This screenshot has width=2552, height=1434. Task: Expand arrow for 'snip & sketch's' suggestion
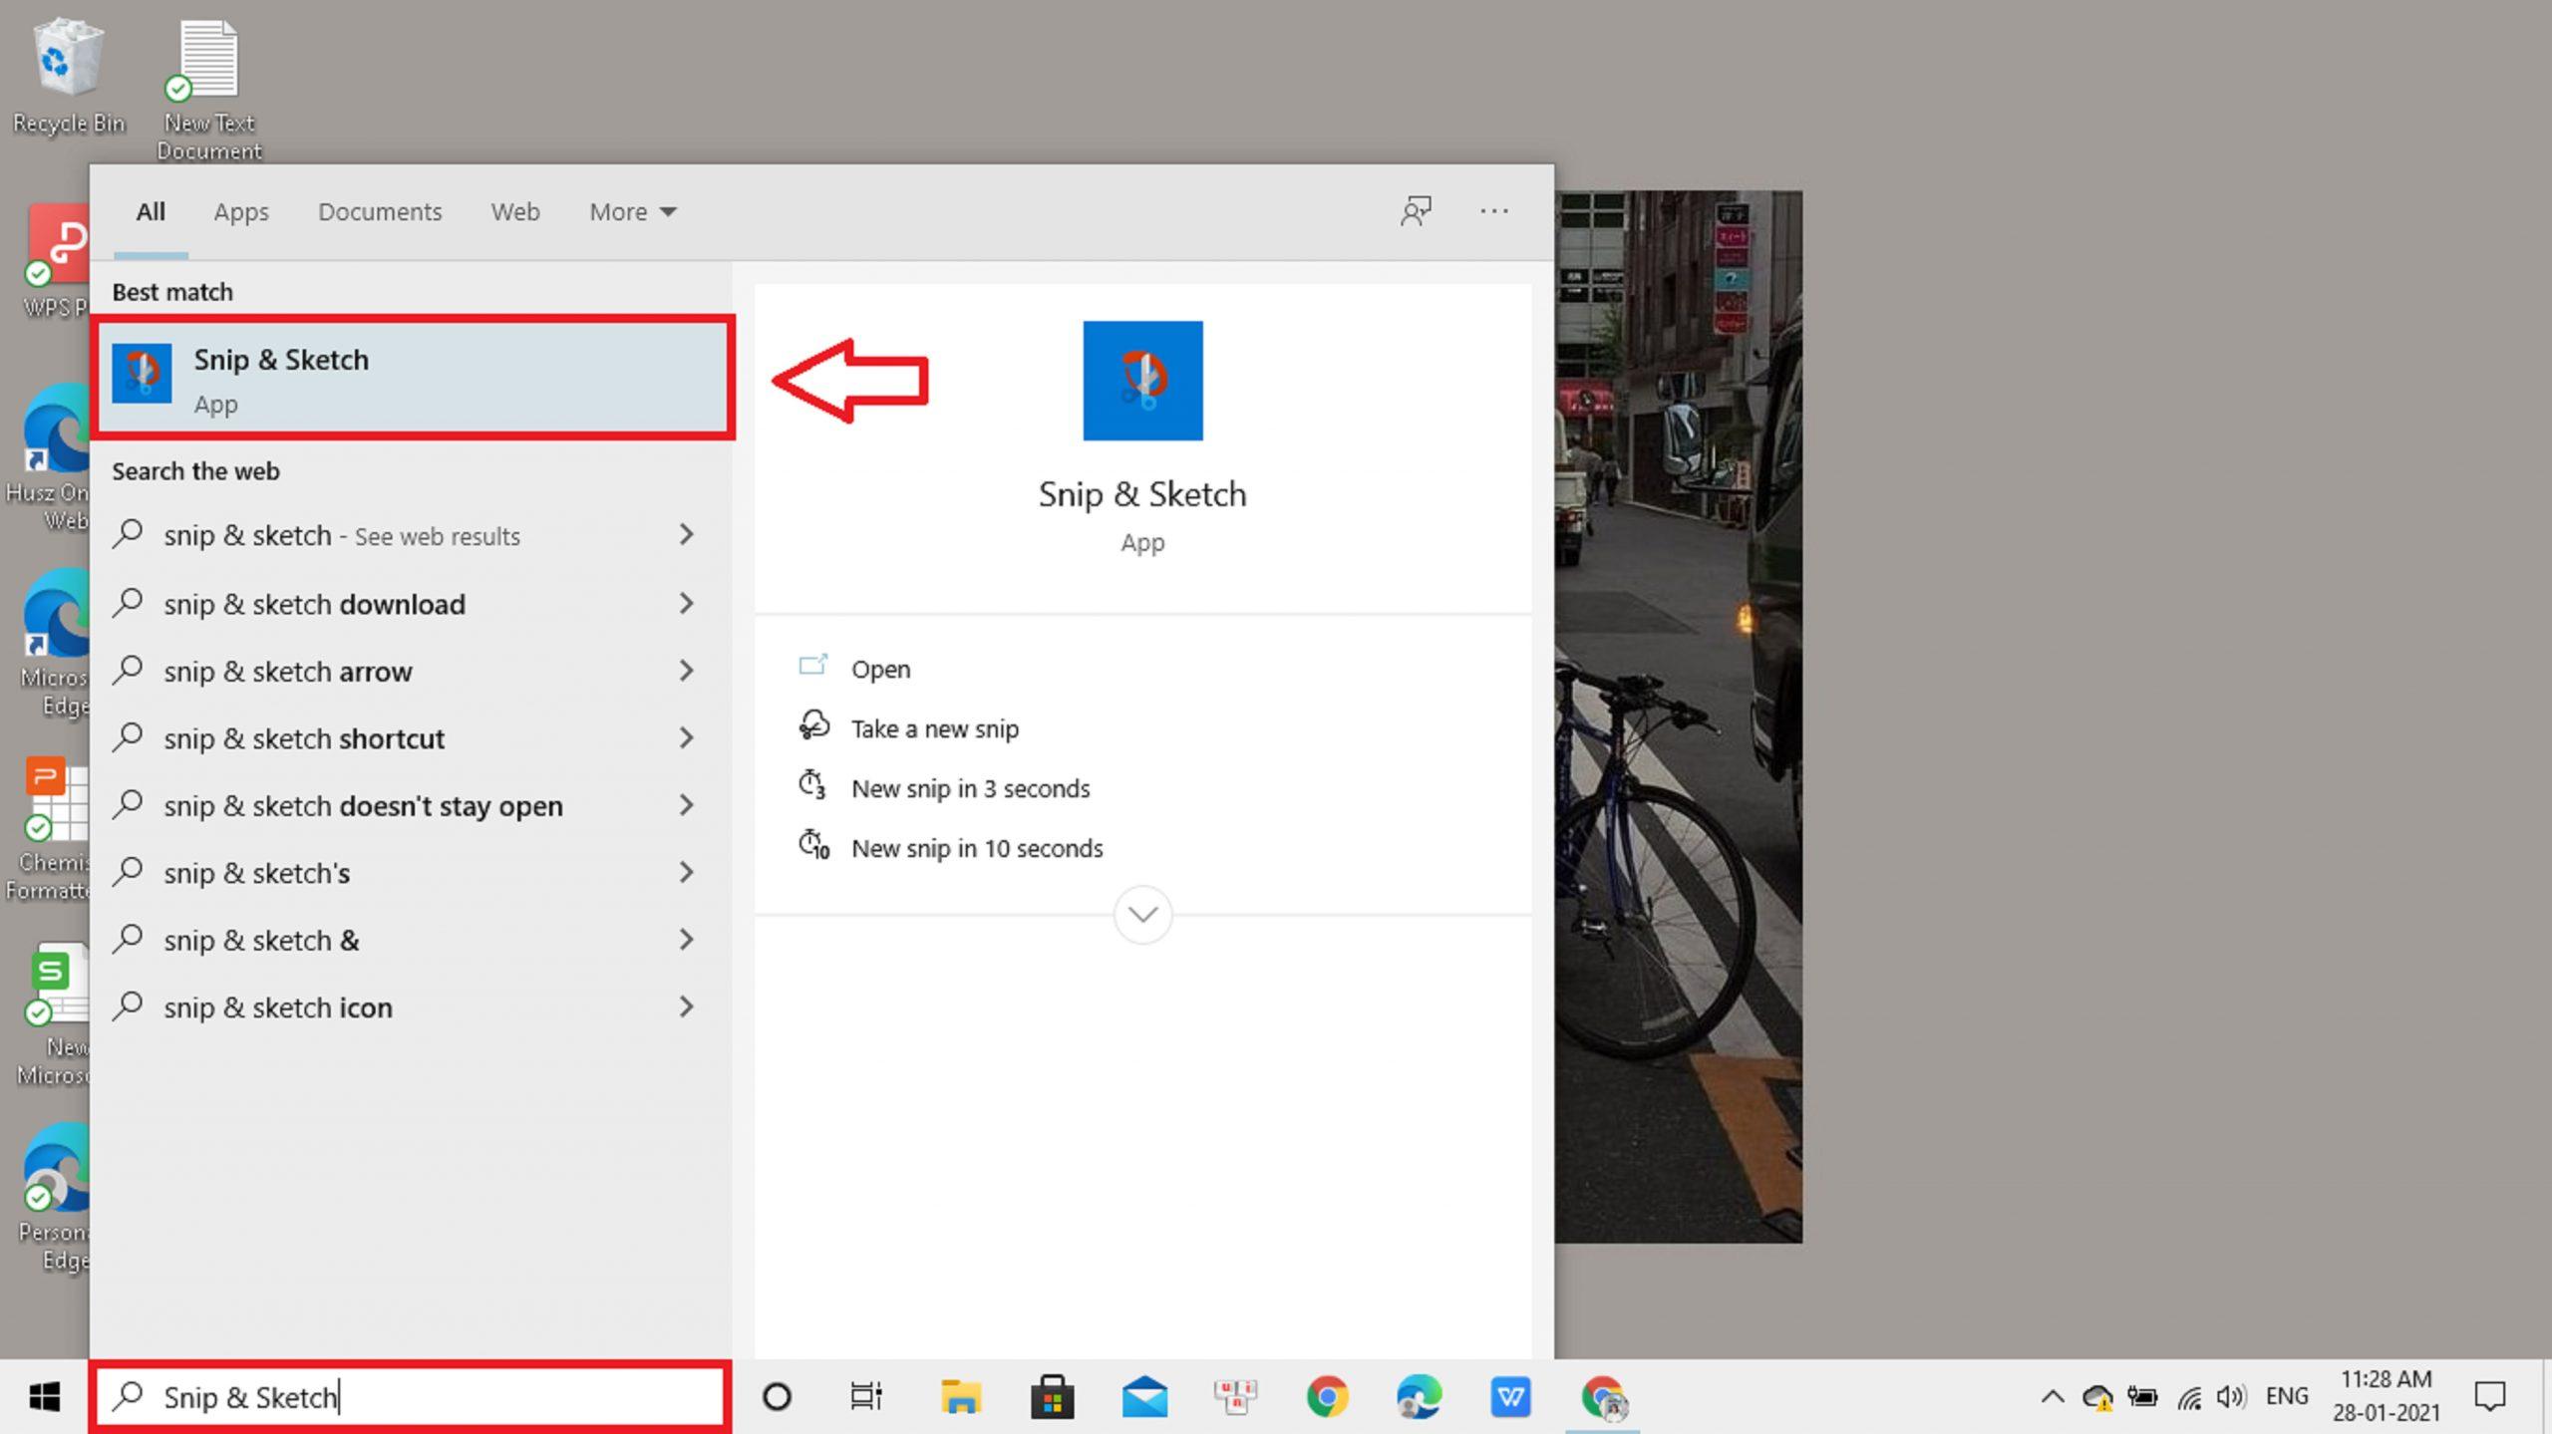pos(686,872)
